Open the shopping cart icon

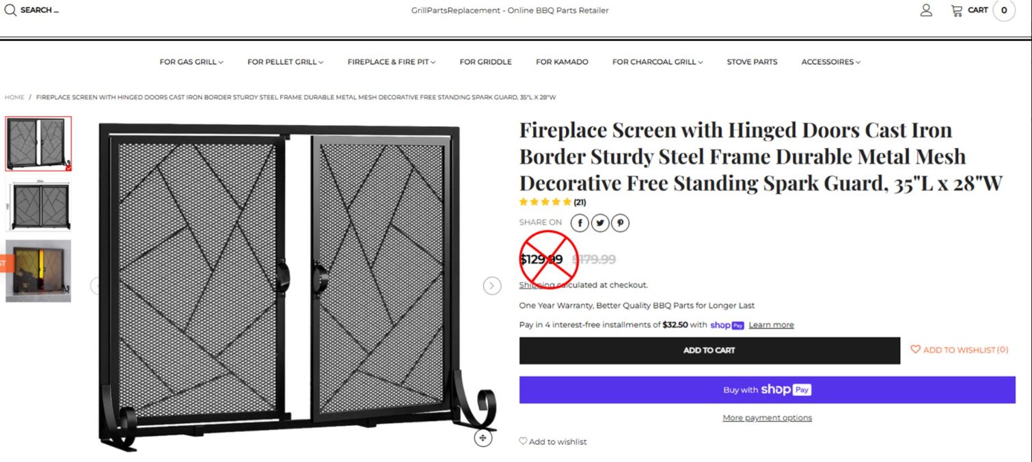pyautogui.click(x=957, y=10)
